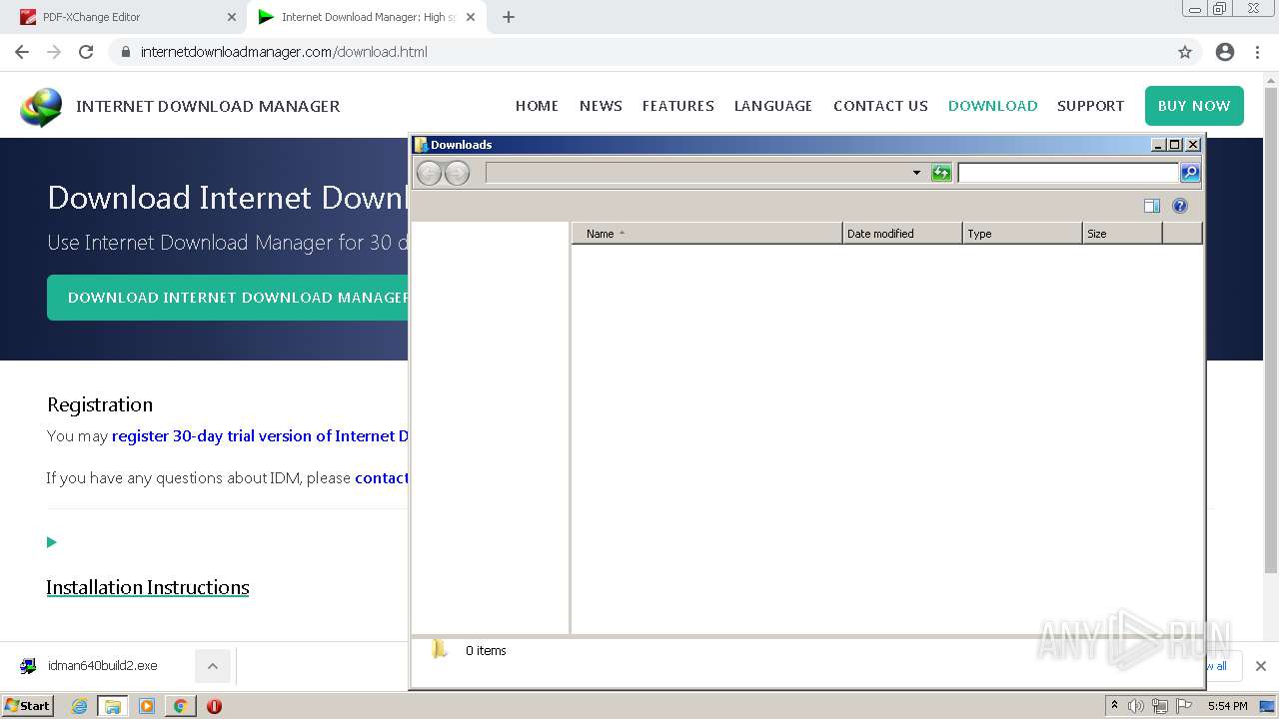1279x719 pixels.
Task: Launch Internet Explorer from the taskbar
Action: click(79, 706)
